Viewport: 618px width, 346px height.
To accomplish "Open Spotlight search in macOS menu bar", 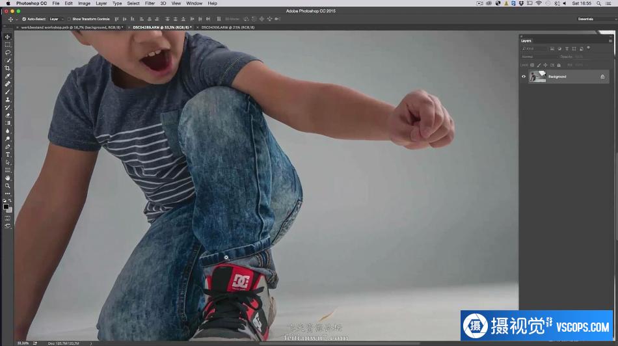I will (x=598, y=3).
